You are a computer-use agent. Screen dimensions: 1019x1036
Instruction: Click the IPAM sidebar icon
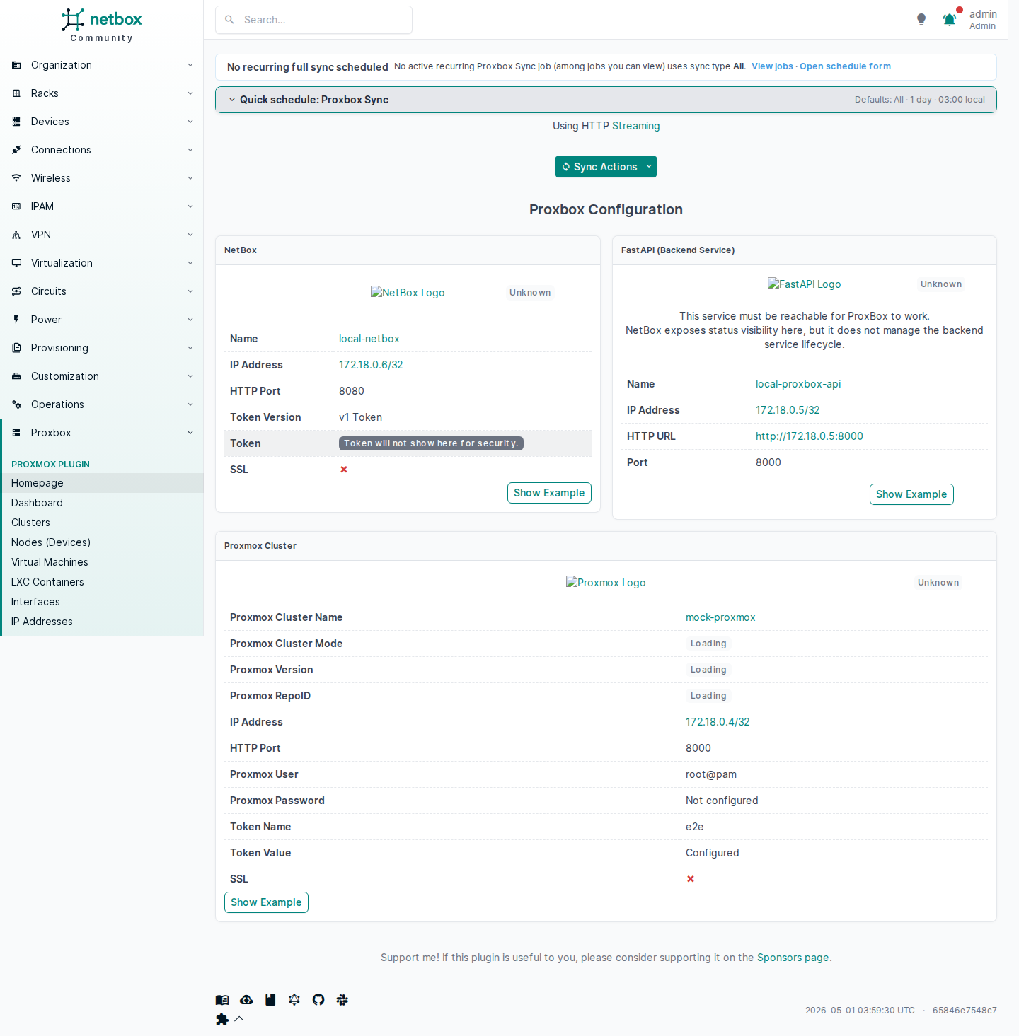pyautogui.click(x=16, y=206)
